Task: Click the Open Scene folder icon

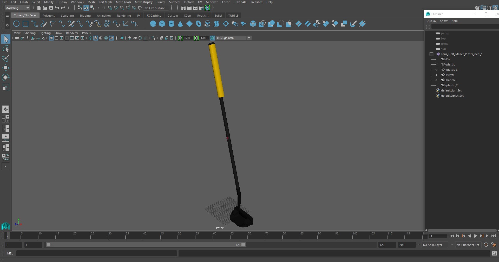Action: tap(45, 8)
